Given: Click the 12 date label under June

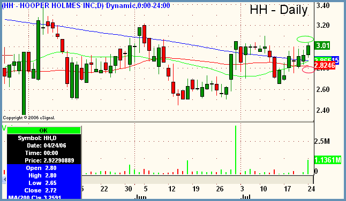Looking at the screenshot, I should [x=172, y=189].
